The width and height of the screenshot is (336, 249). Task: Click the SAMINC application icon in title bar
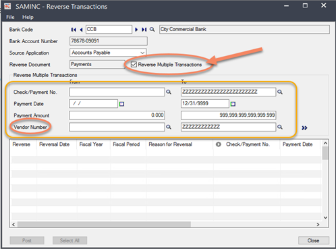pos(7,6)
